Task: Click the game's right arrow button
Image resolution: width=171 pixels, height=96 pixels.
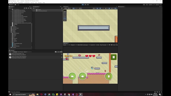Action: (82, 76)
